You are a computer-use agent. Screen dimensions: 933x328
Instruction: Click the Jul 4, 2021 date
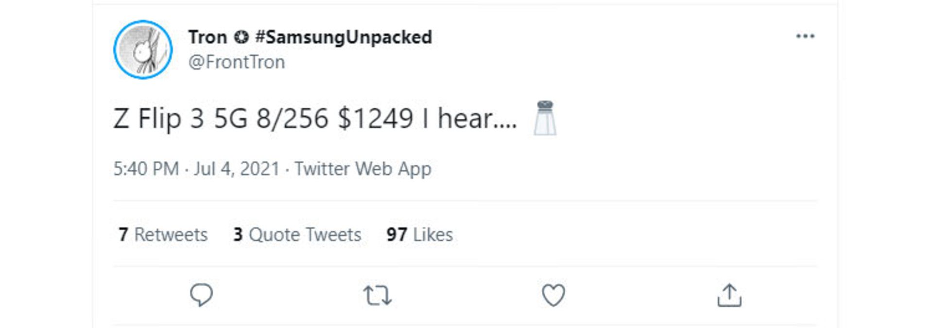pos(237,169)
